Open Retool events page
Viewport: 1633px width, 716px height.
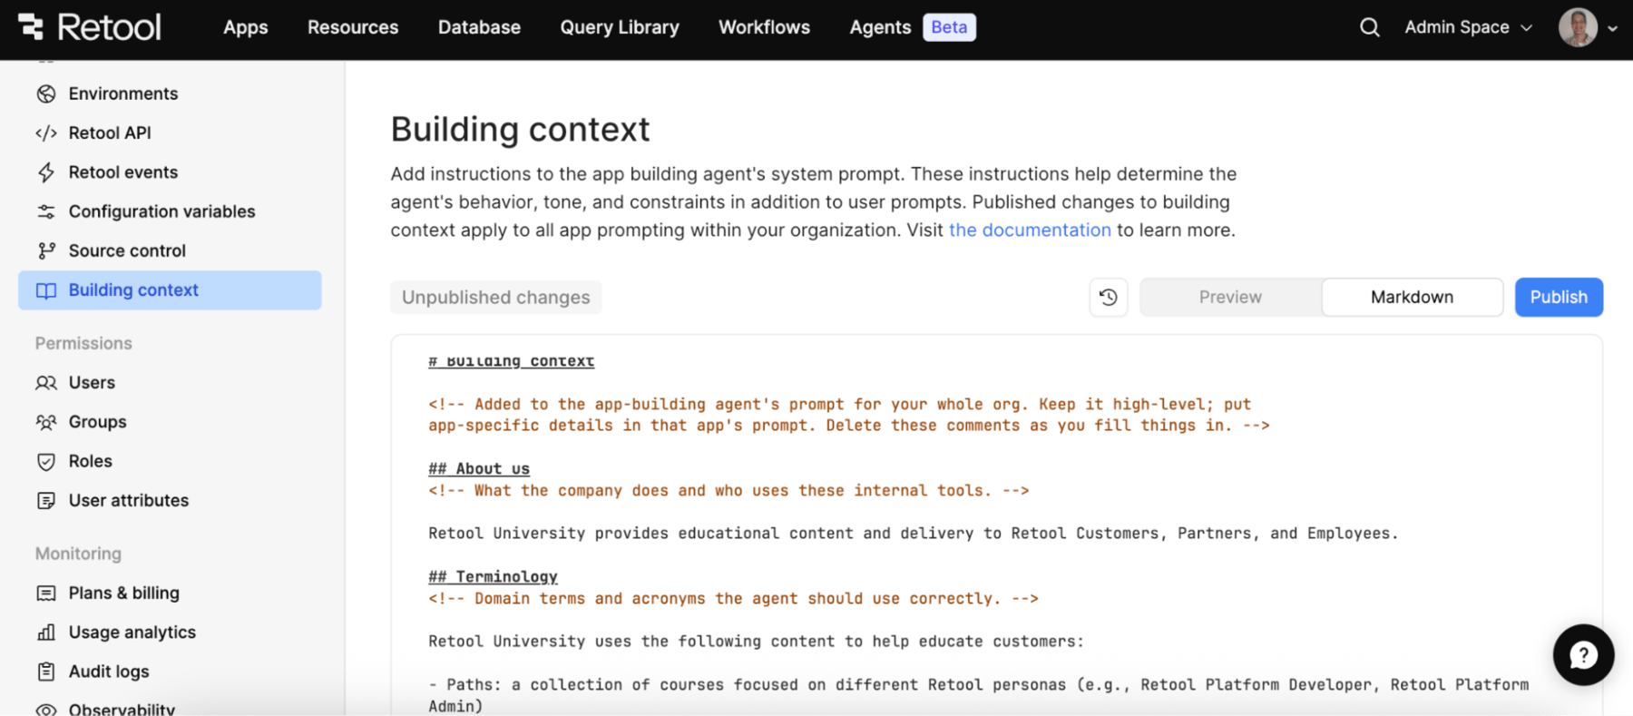click(123, 172)
